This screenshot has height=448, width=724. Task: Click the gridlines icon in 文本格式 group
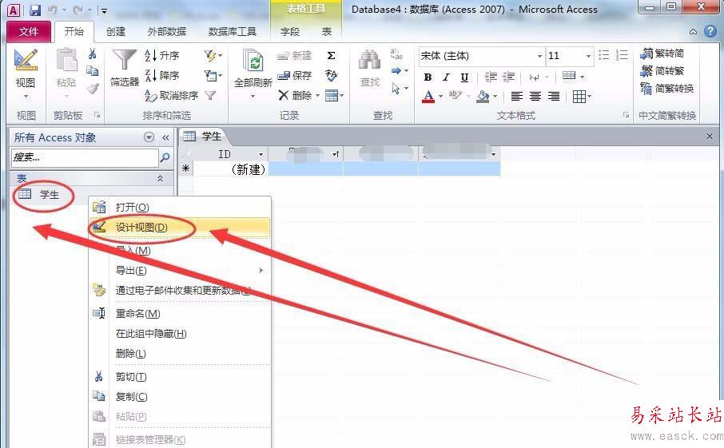click(x=581, y=96)
